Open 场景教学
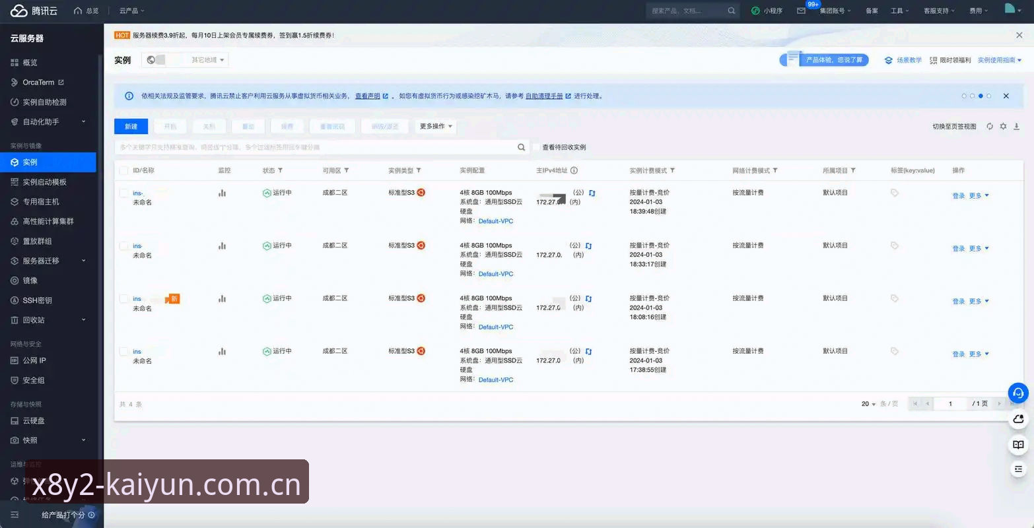This screenshot has width=1034, height=528. click(903, 60)
